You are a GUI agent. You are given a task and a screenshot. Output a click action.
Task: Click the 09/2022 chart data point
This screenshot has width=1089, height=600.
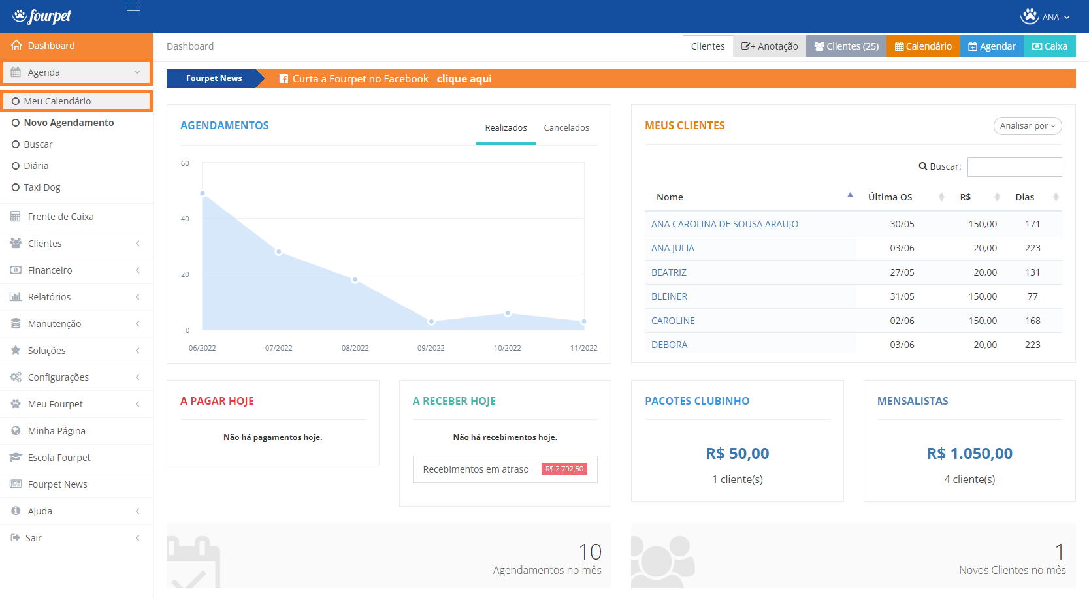pyautogui.click(x=431, y=321)
